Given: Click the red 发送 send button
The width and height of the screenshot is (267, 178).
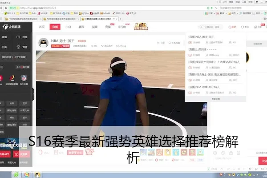Looking at the screenshot, I should pos(263,161).
